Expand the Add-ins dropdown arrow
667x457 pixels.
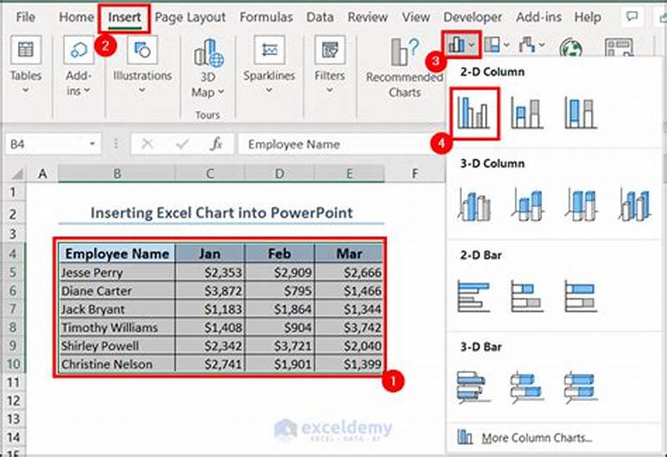88,90
